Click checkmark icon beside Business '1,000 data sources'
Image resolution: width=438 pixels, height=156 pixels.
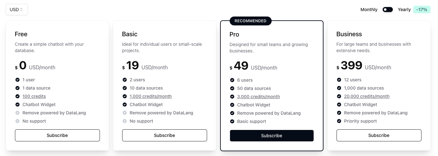coord(339,88)
